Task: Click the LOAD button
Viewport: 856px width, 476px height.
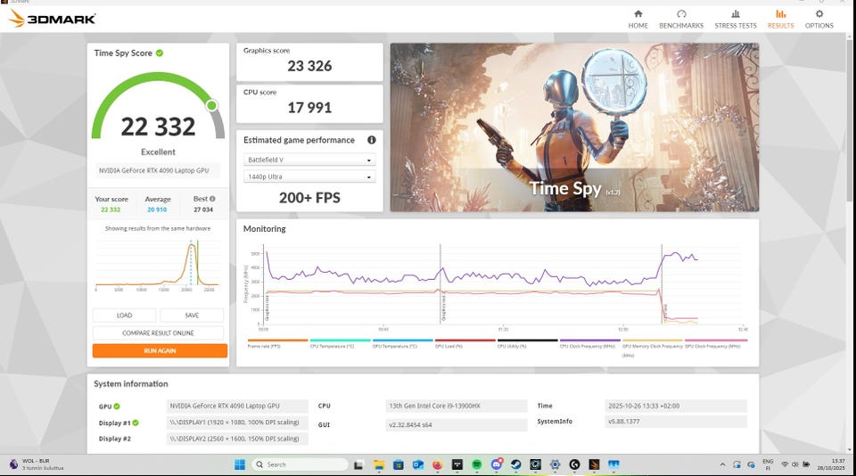Action: point(125,316)
